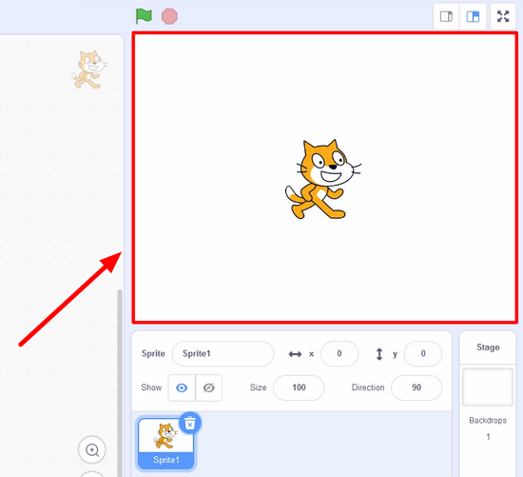
Task: Click the red stop sign button
Action: click(169, 16)
